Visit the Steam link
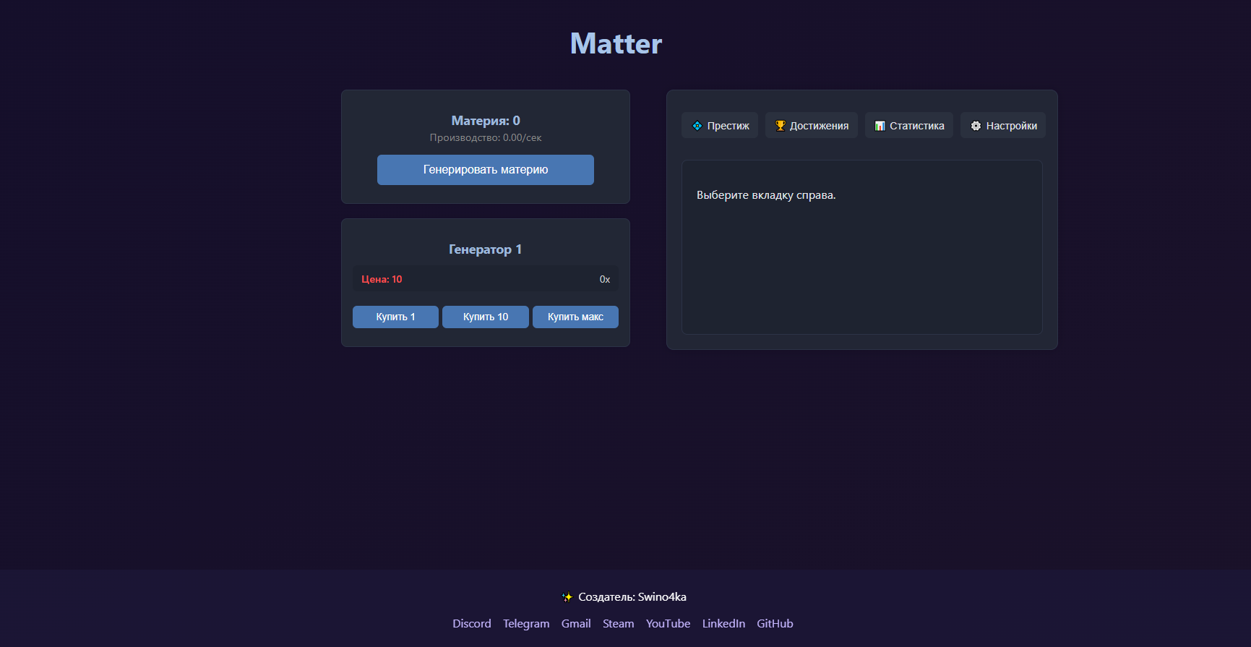 (619, 624)
